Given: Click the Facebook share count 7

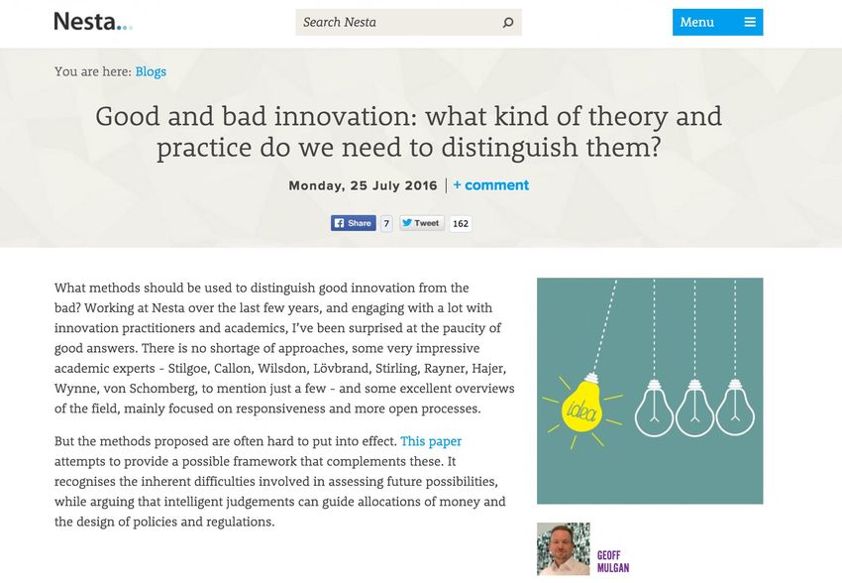Looking at the screenshot, I should [386, 223].
